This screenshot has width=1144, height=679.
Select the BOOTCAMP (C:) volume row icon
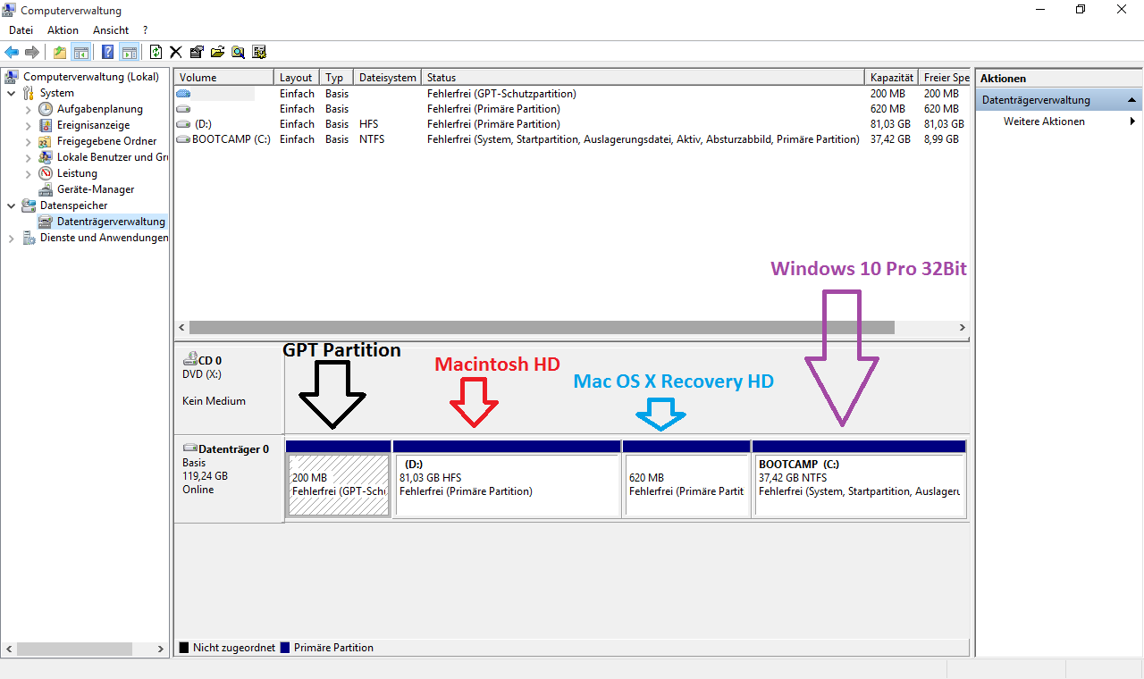click(x=183, y=139)
